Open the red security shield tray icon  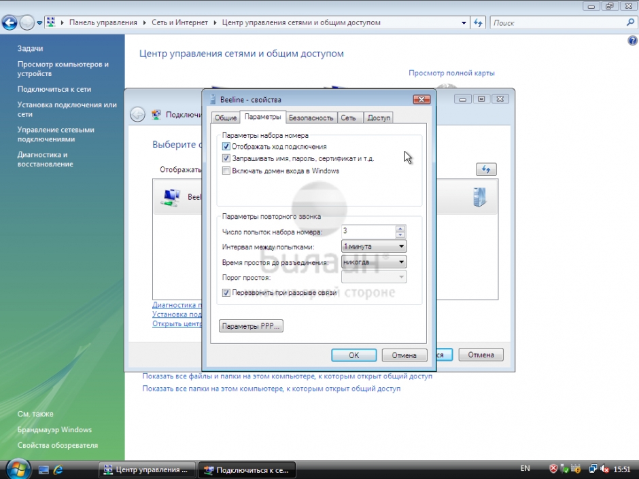(x=553, y=469)
